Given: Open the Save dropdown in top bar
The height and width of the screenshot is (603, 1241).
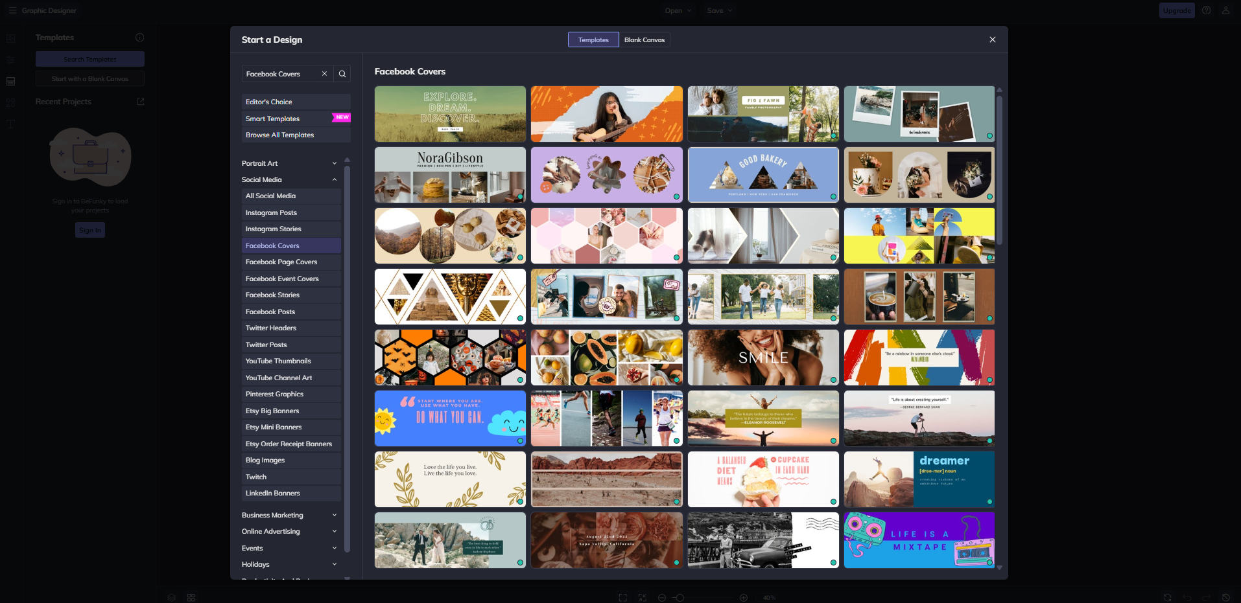Looking at the screenshot, I should click(x=718, y=10).
